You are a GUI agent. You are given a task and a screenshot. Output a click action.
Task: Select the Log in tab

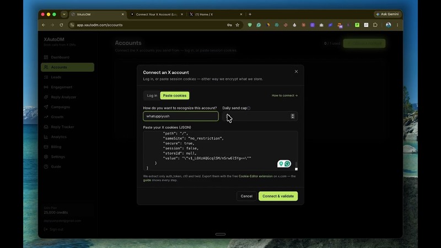152,95
